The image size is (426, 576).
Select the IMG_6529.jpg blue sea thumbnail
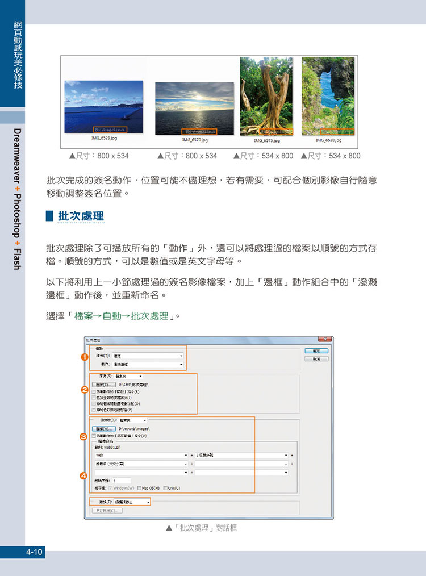click(95, 106)
